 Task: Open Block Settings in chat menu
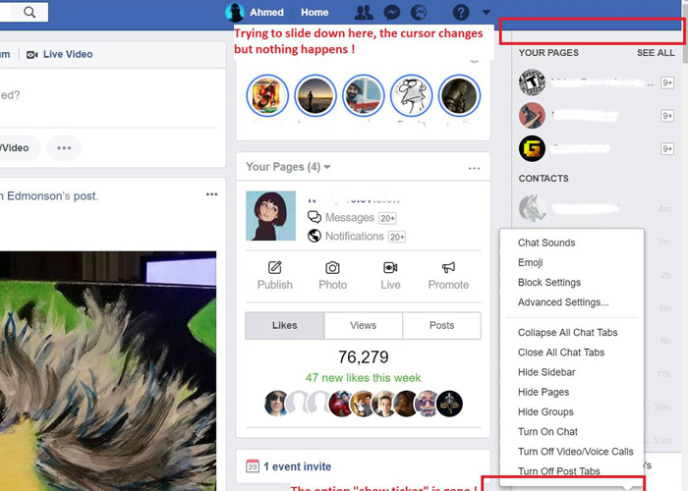[549, 283]
